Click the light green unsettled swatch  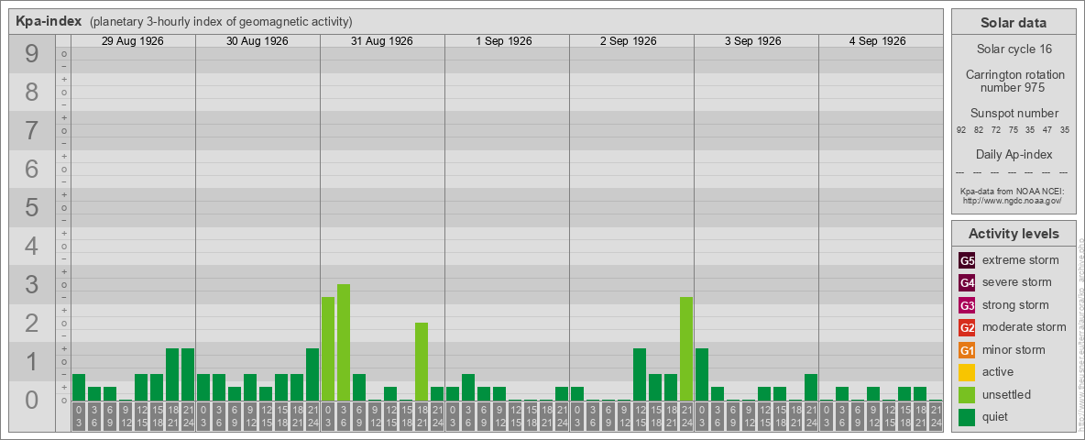[x=967, y=394]
